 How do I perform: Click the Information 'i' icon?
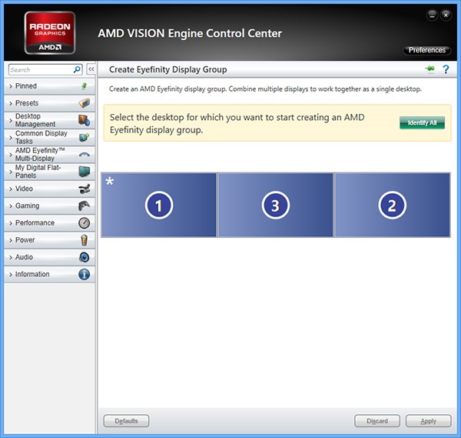pos(85,274)
